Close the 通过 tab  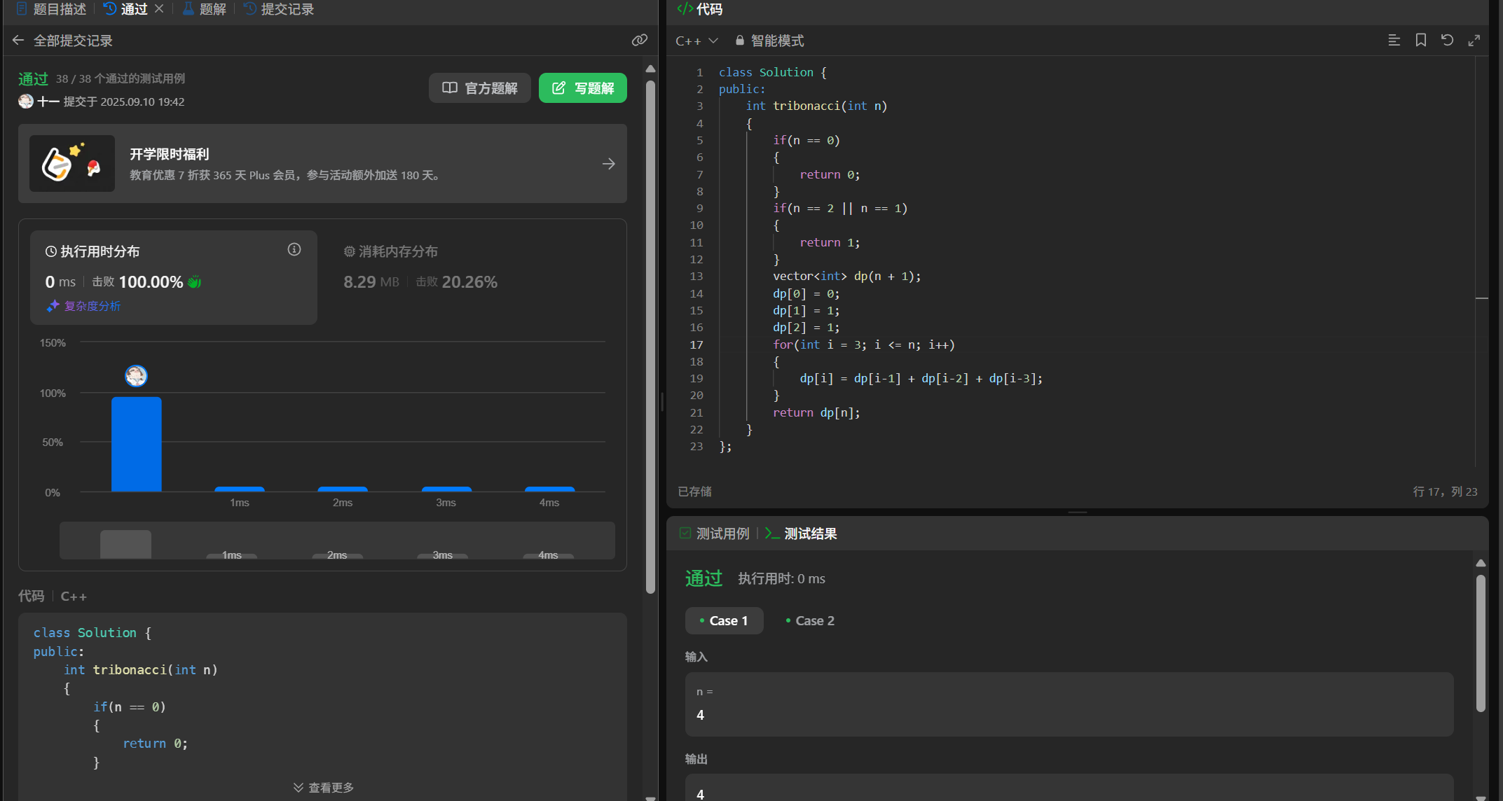(159, 9)
